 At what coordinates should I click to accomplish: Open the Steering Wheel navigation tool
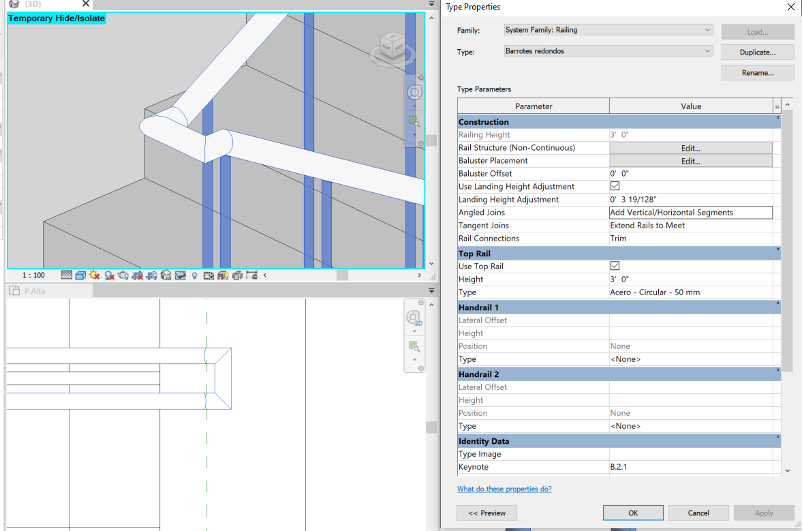pyautogui.click(x=414, y=93)
